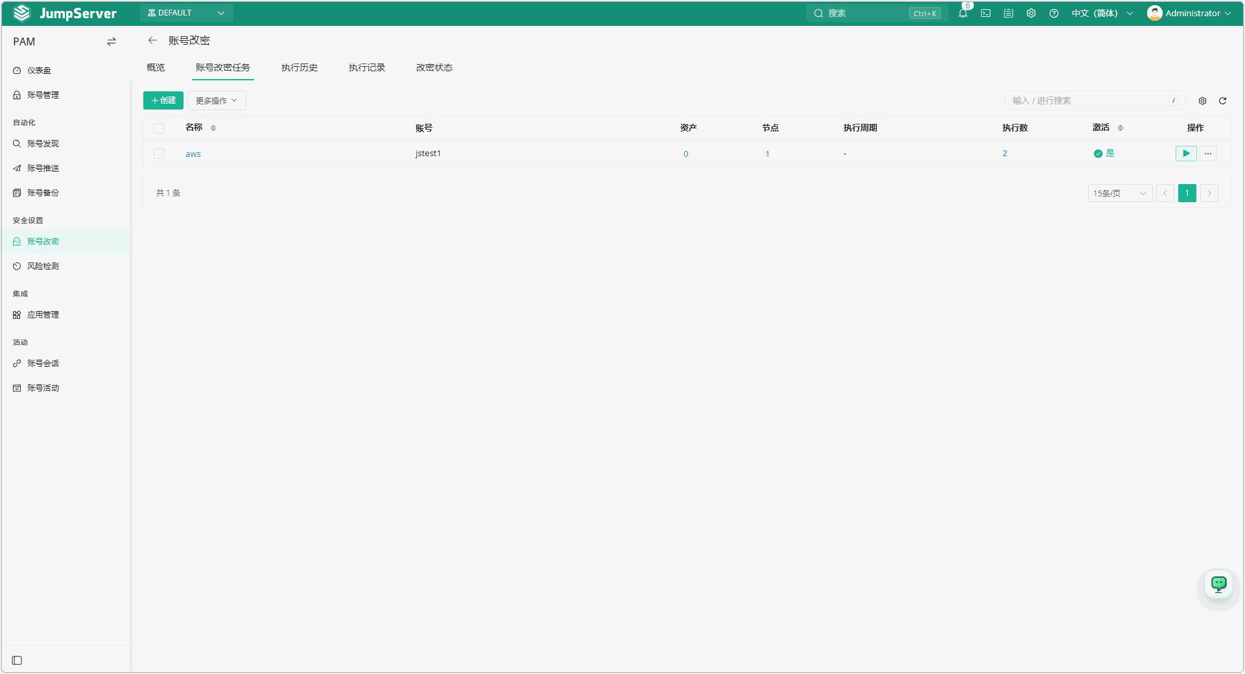Sort by the 名称 column arrows
This screenshot has height=674, width=1245.
213,128
